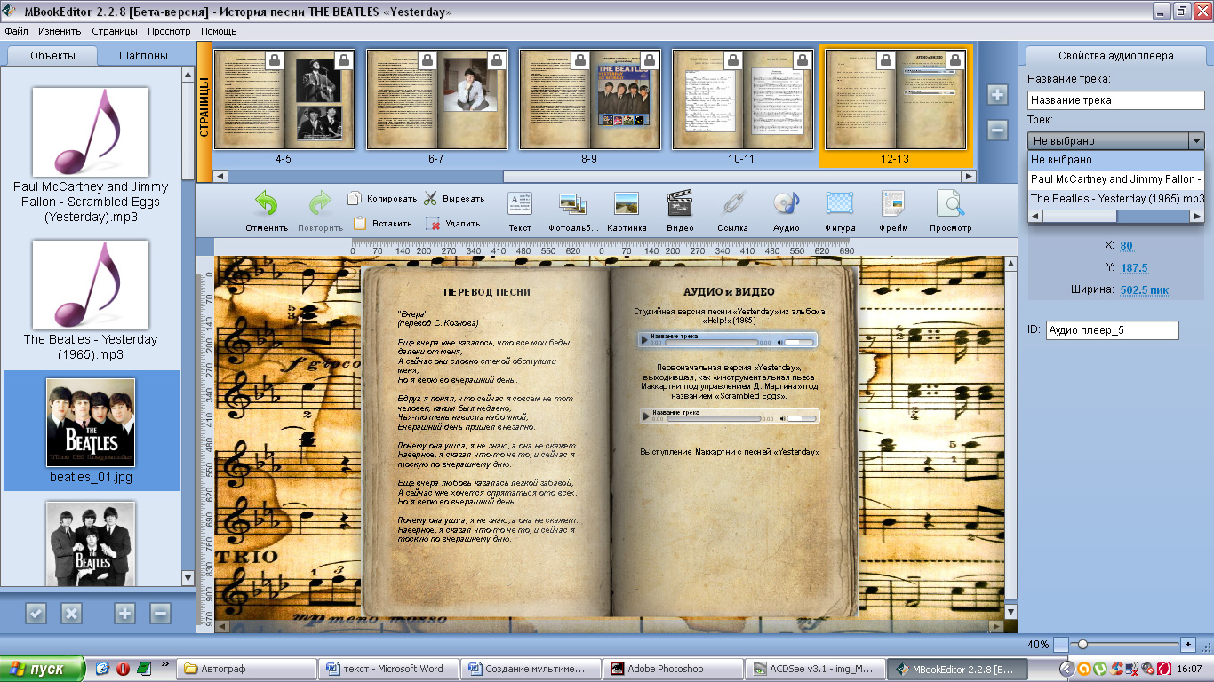The image size is (1214, 682).
Task: Click the width value 502.5 пик
Action: coord(1145,289)
